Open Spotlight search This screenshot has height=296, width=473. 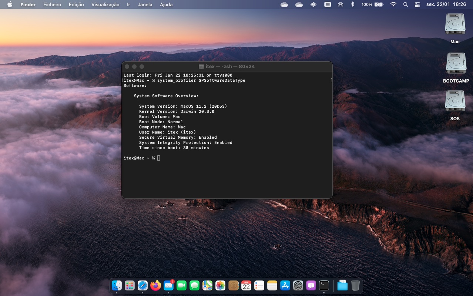click(406, 4)
